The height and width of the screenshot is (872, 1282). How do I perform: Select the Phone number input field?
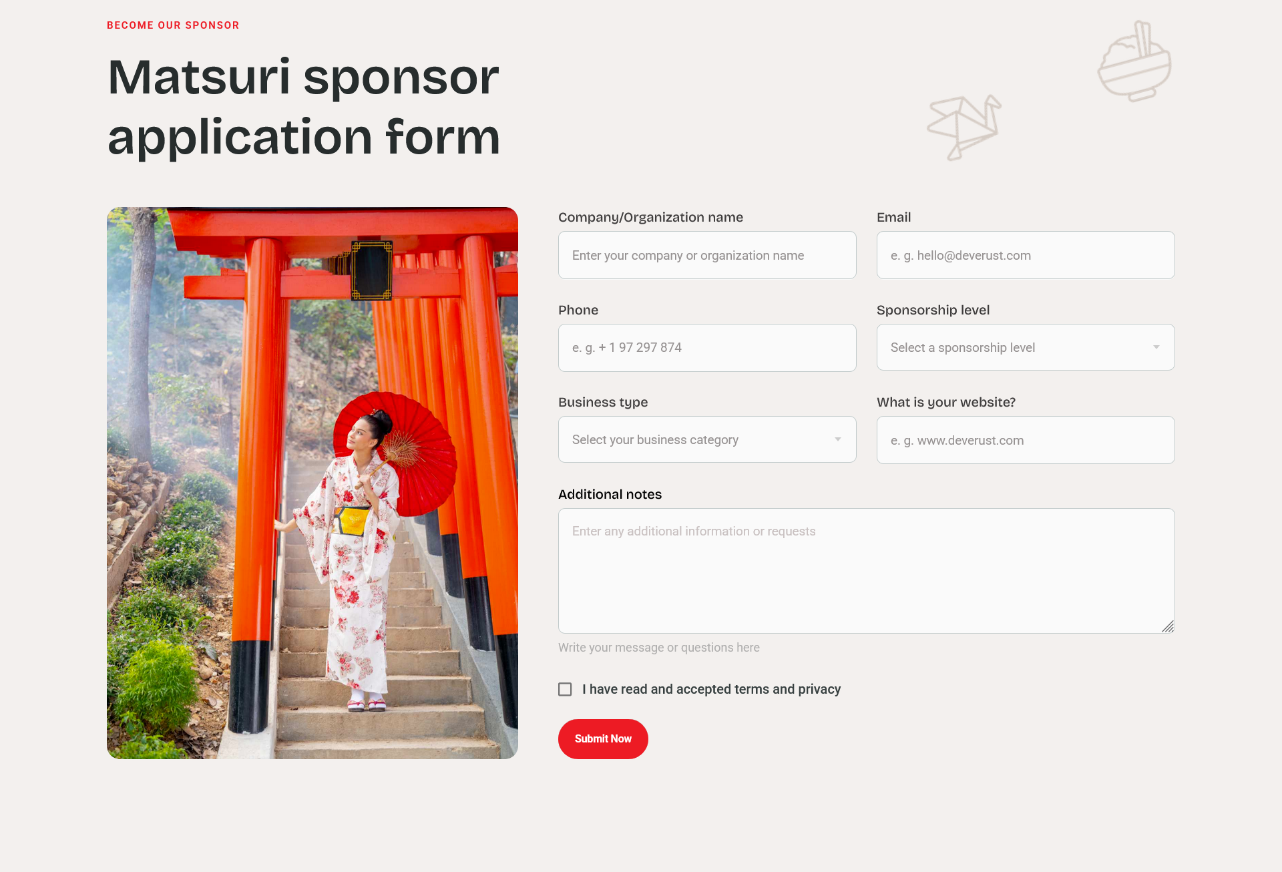(707, 348)
